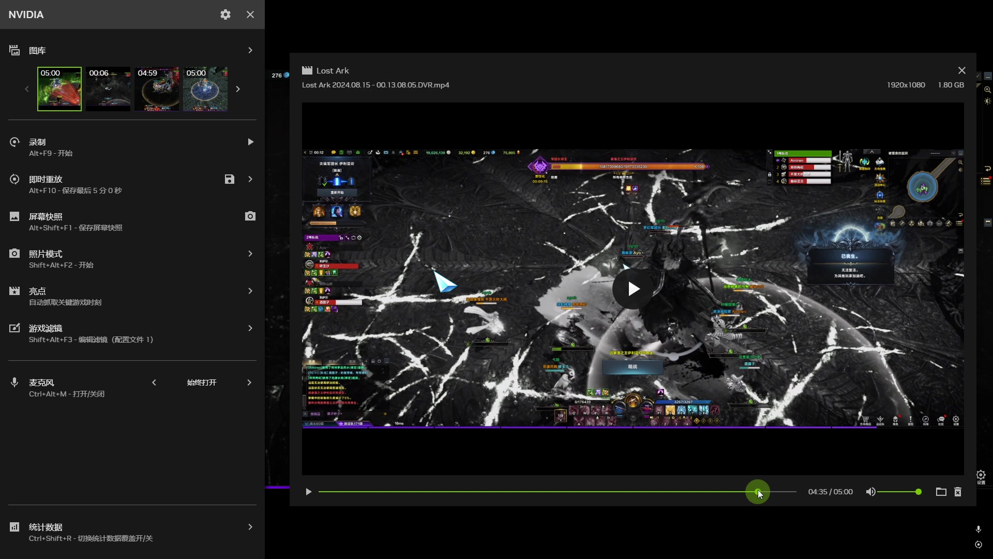The width and height of the screenshot is (993, 559).
Task: Open the 亮点 menu item
Action: tap(132, 296)
